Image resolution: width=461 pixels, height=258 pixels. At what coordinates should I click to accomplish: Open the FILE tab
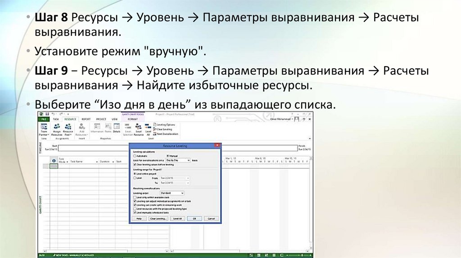pyautogui.click(x=44, y=119)
